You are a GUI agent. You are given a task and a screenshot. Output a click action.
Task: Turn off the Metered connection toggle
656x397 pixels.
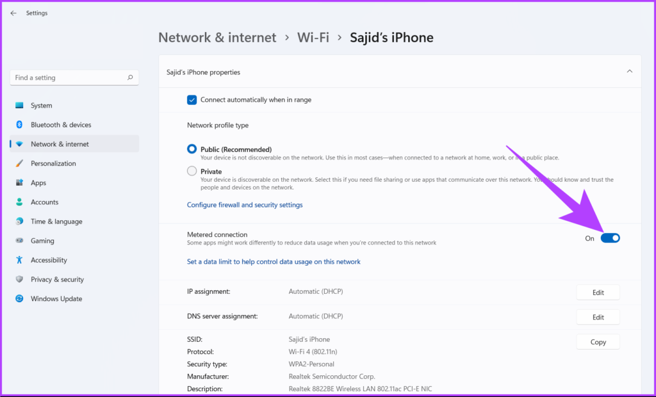610,238
